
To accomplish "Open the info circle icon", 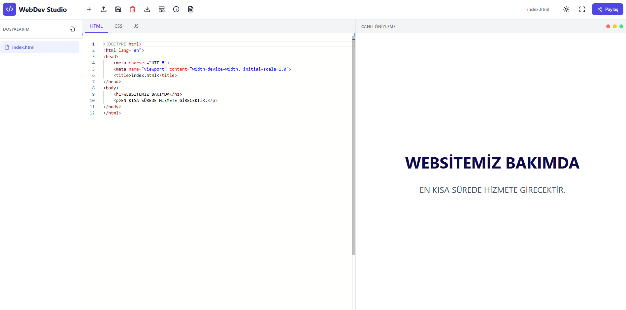I will pyautogui.click(x=176, y=9).
